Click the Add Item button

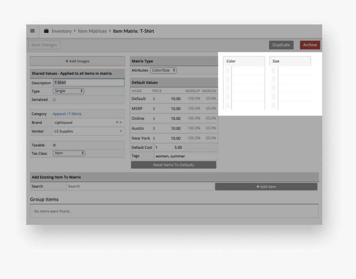pyautogui.click(x=266, y=186)
